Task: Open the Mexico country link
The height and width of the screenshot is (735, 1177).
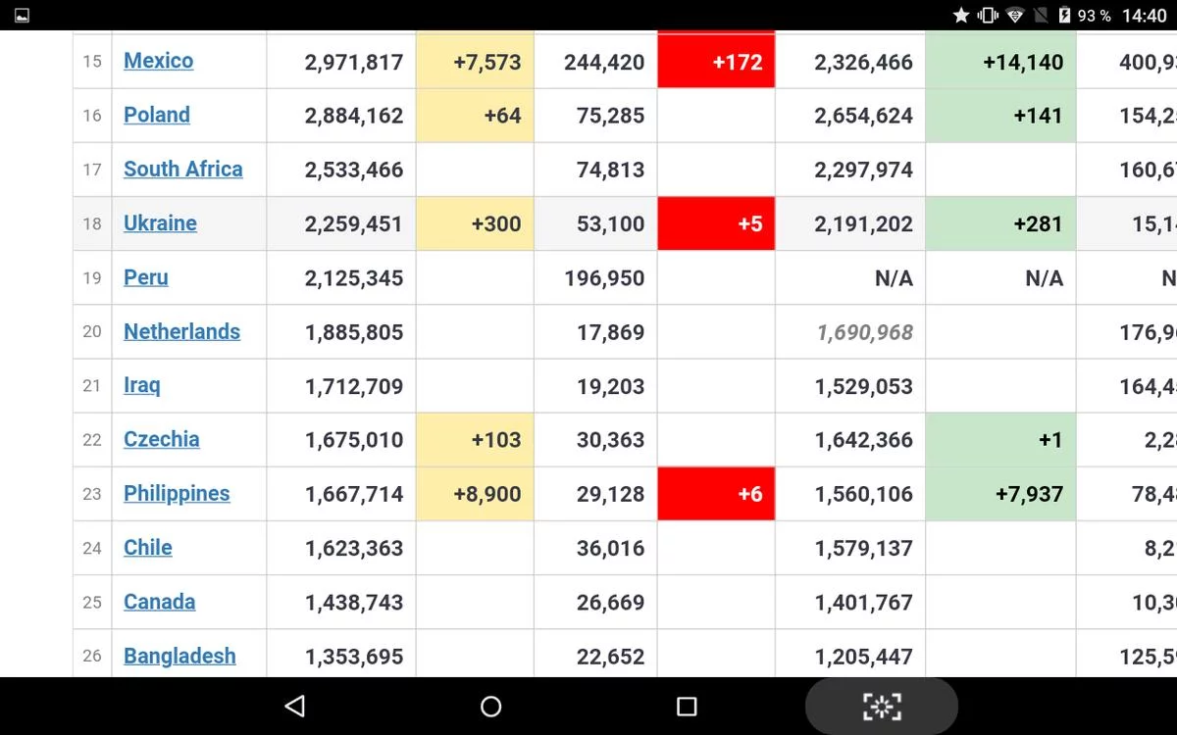Action: (x=158, y=61)
